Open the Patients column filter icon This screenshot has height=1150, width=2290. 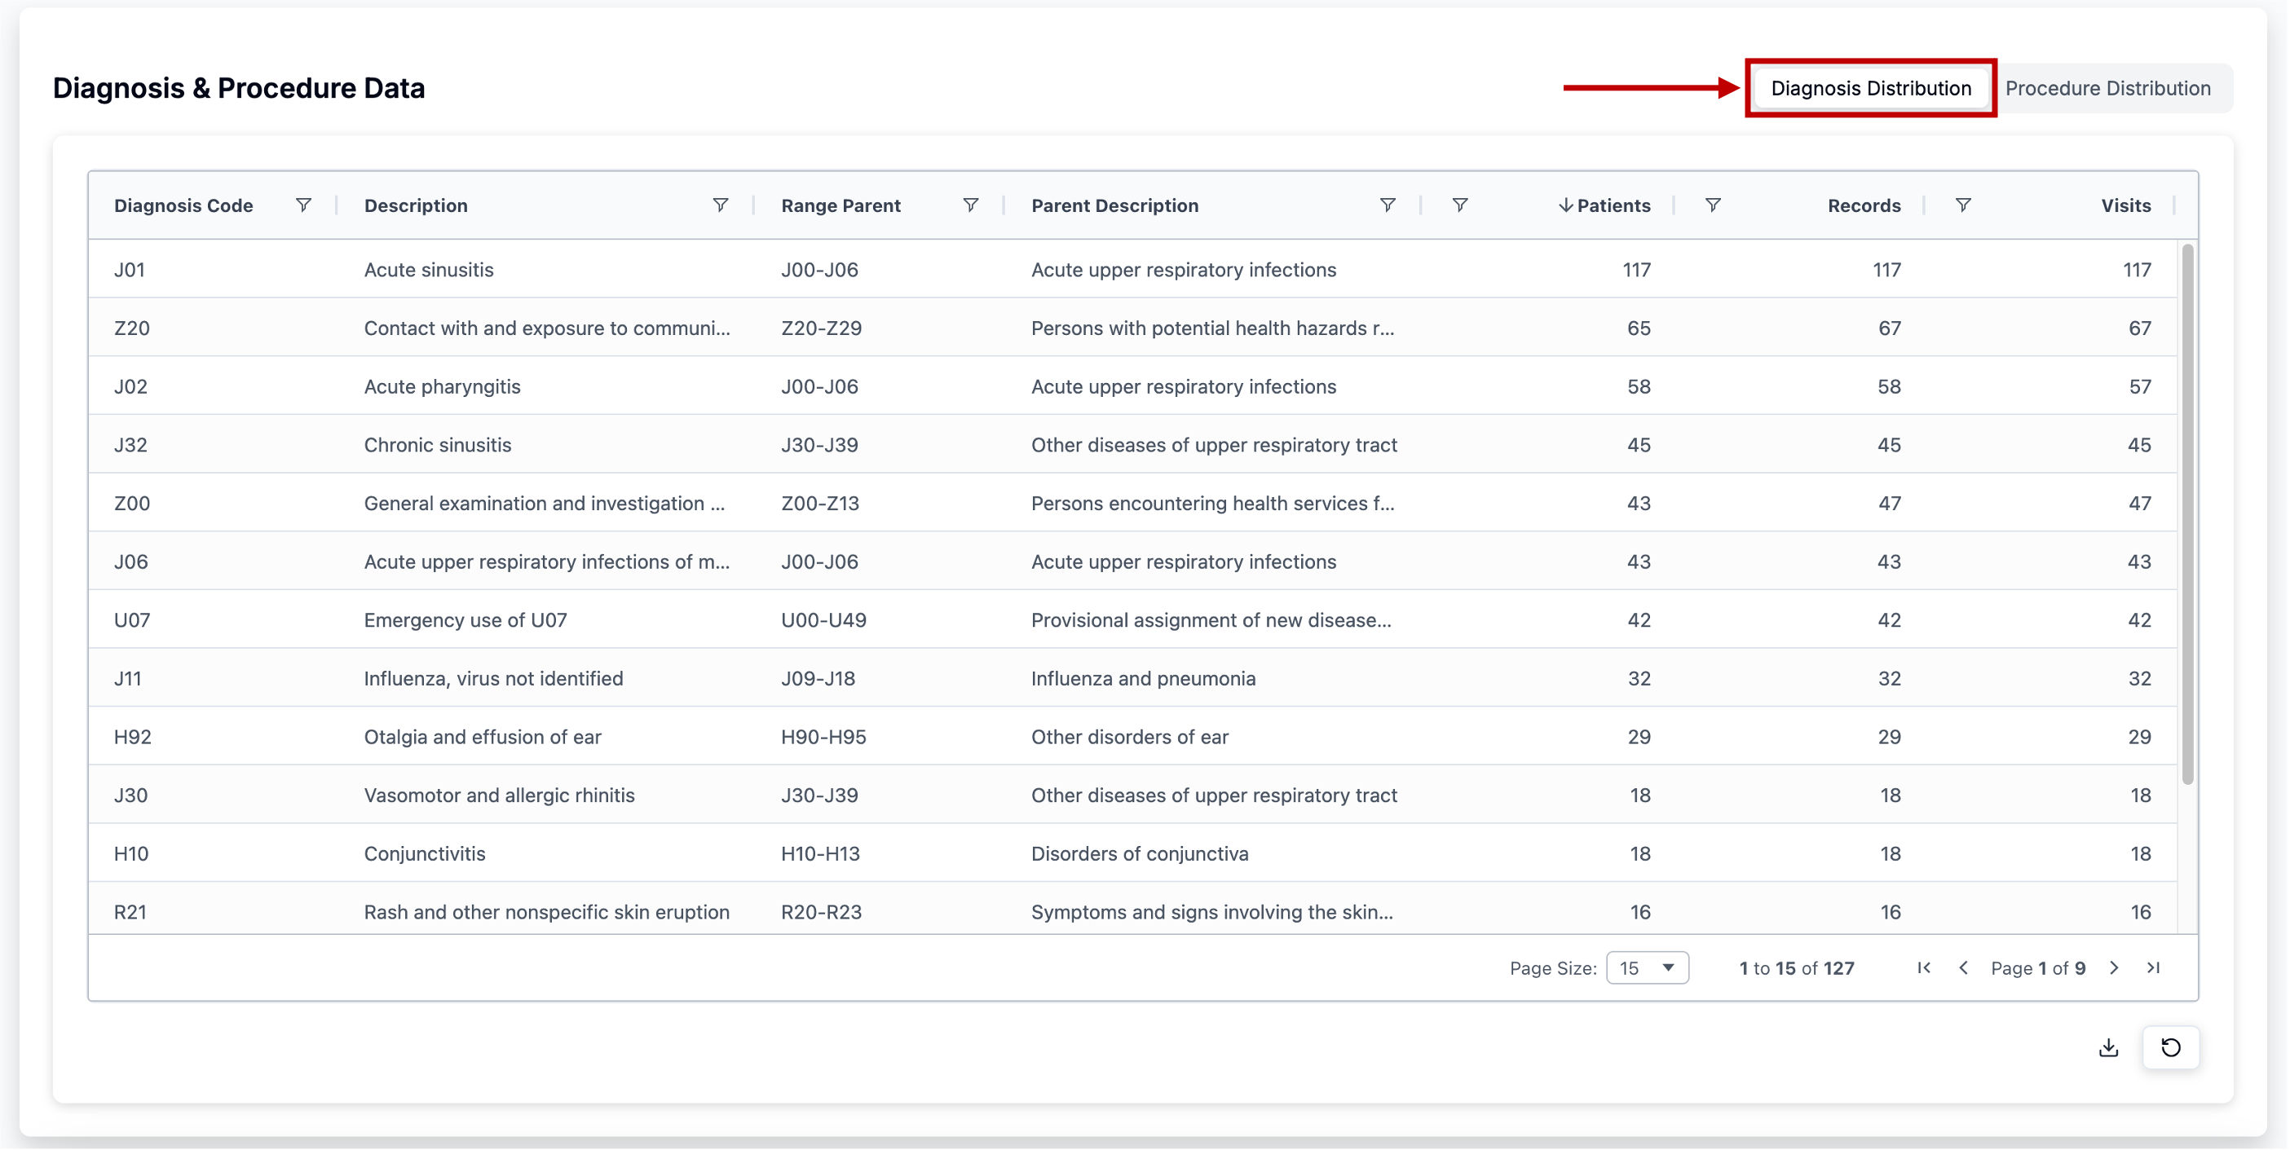tap(1460, 205)
